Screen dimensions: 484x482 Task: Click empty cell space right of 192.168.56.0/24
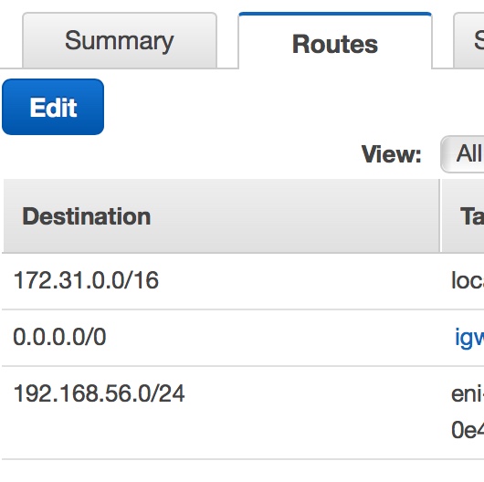[x=311, y=413]
